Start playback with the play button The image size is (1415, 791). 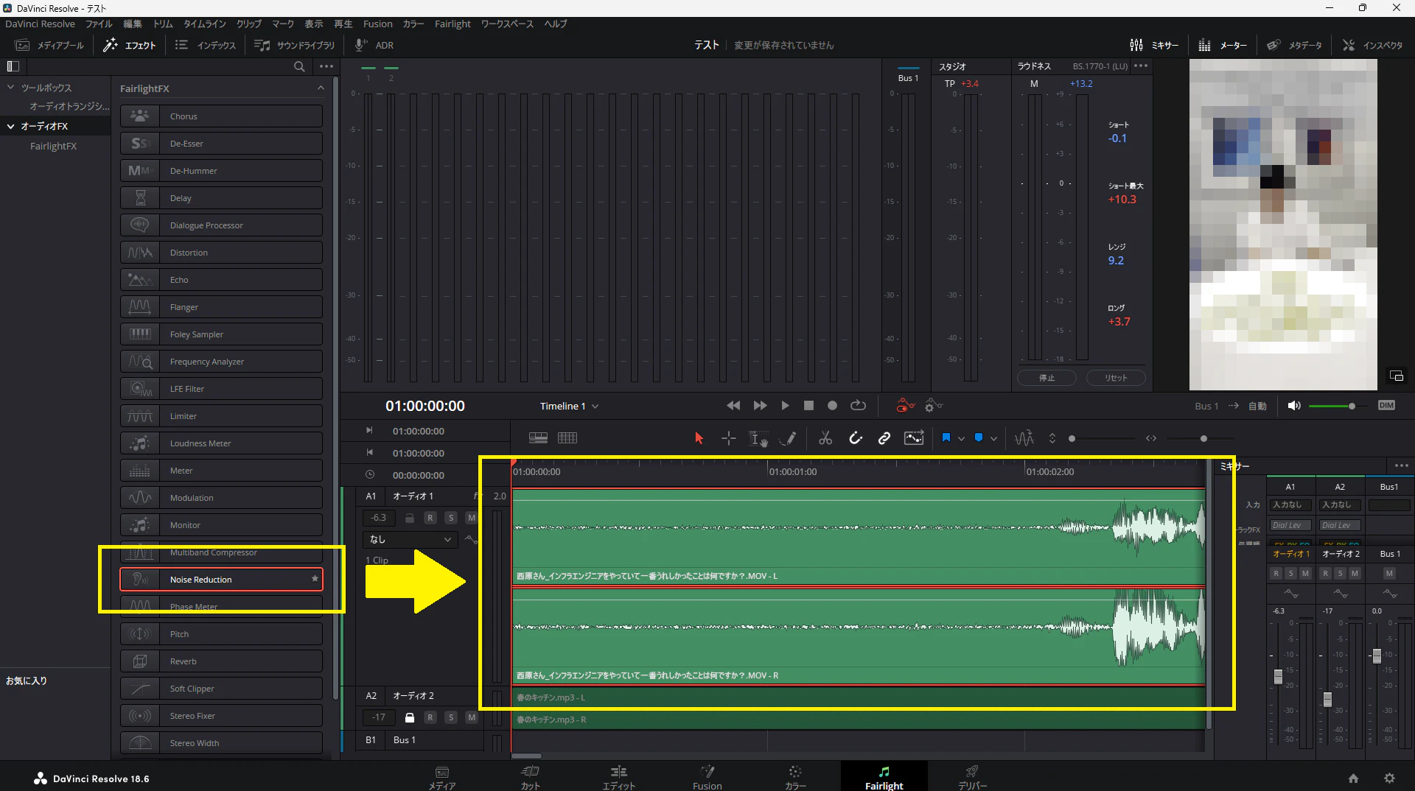pyautogui.click(x=785, y=406)
